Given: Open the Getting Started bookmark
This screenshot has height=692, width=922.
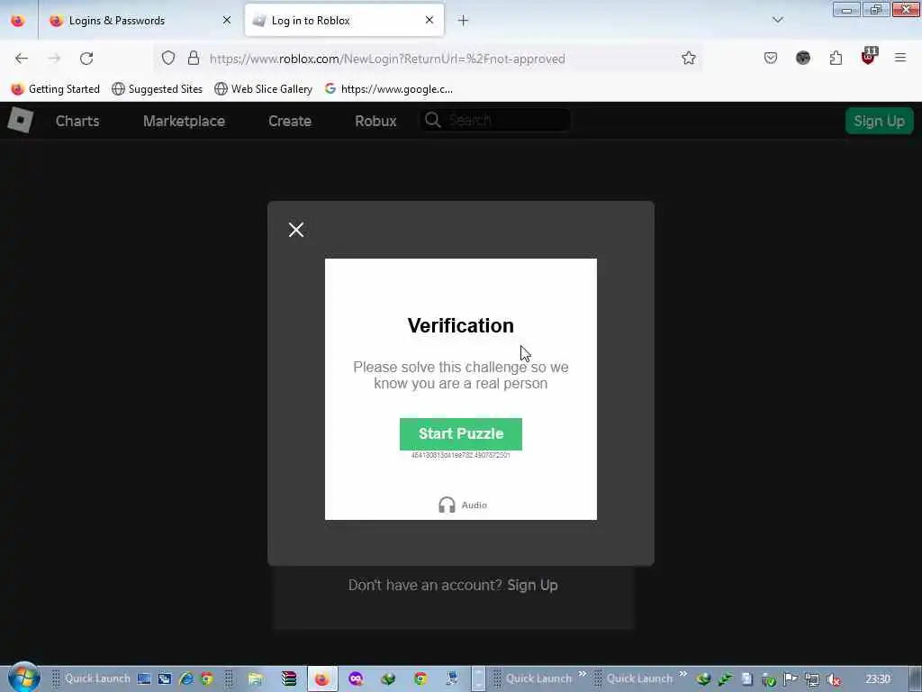Looking at the screenshot, I should [56, 89].
